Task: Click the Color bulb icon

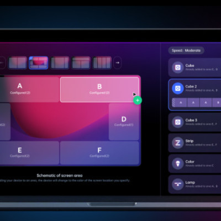Action: 178,164
